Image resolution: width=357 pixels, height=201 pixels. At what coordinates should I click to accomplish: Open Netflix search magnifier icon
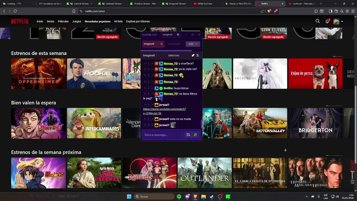(x=317, y=21)
